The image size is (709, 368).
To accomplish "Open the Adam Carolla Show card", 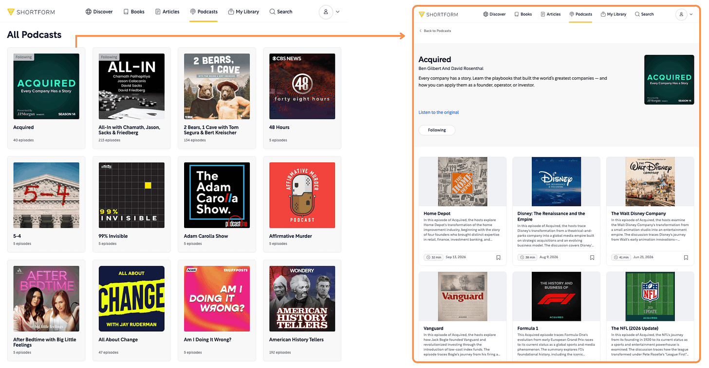I will coord(217,204).
